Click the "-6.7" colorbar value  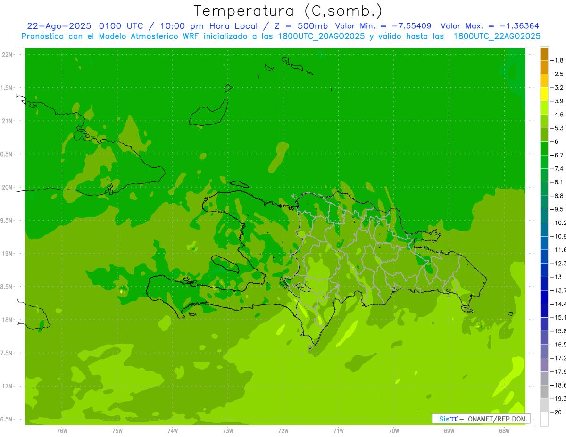click(x=558, y=155)
